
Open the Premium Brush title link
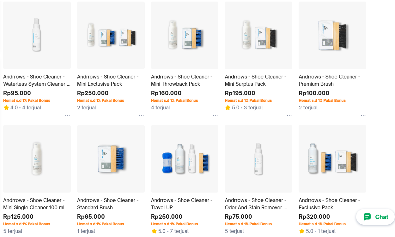pos(329,80)
